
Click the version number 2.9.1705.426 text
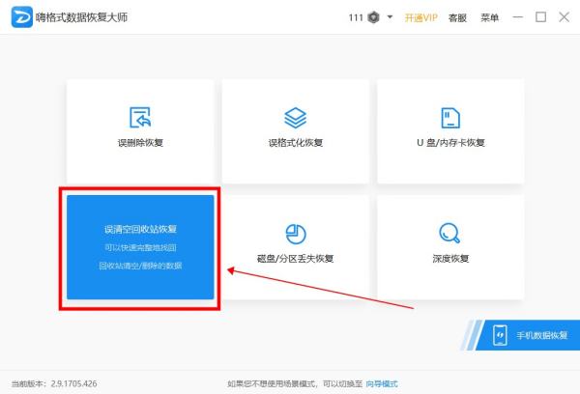click(76, 383)
